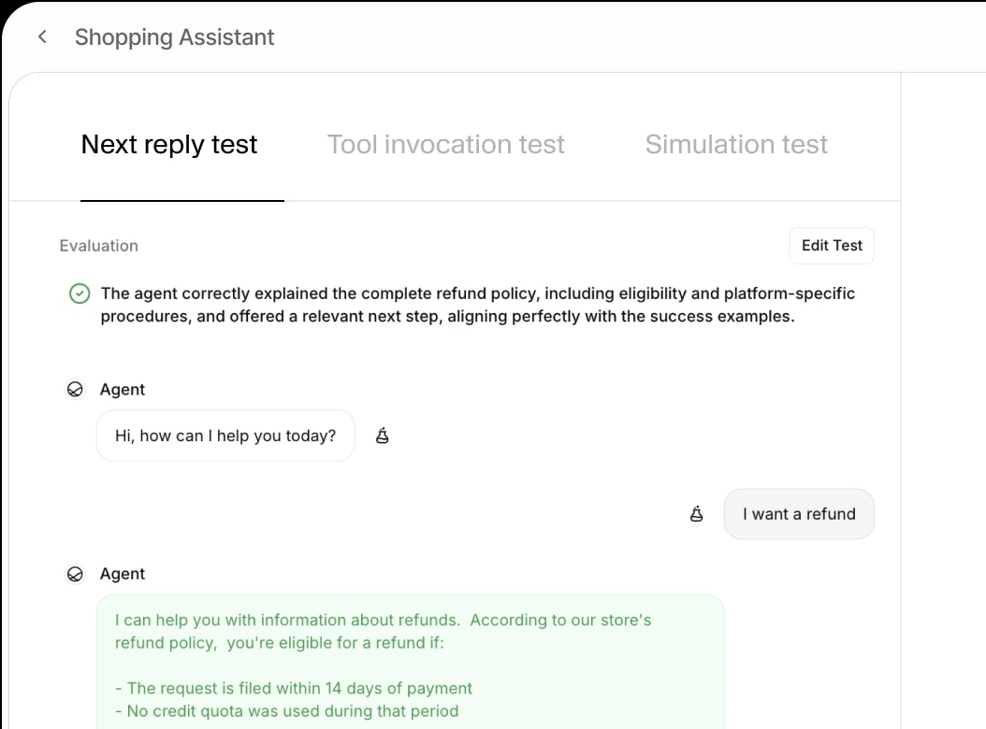Click the flask icon next to the refund request
The image size is (986, 729).
[696, 513]
